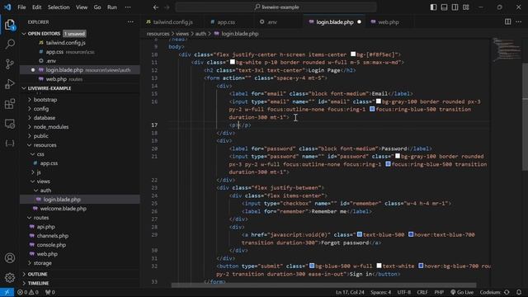Open the Source Control view
The height and width of the screenshot is (297, 528).
pos(10,64)
